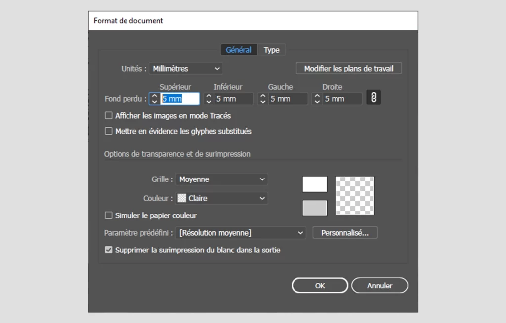Click the transparency checkerboard preview
The image size is (506, 323).
pos(354,195)
